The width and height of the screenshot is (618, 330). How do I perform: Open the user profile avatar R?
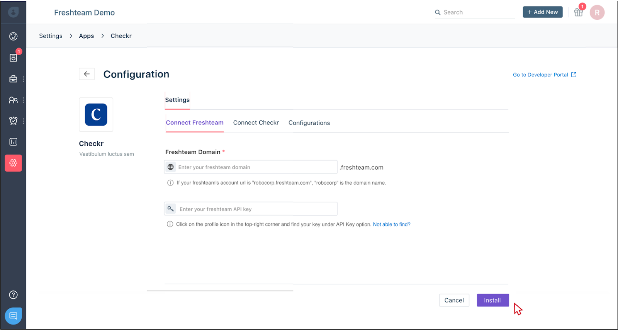[597, 12]
